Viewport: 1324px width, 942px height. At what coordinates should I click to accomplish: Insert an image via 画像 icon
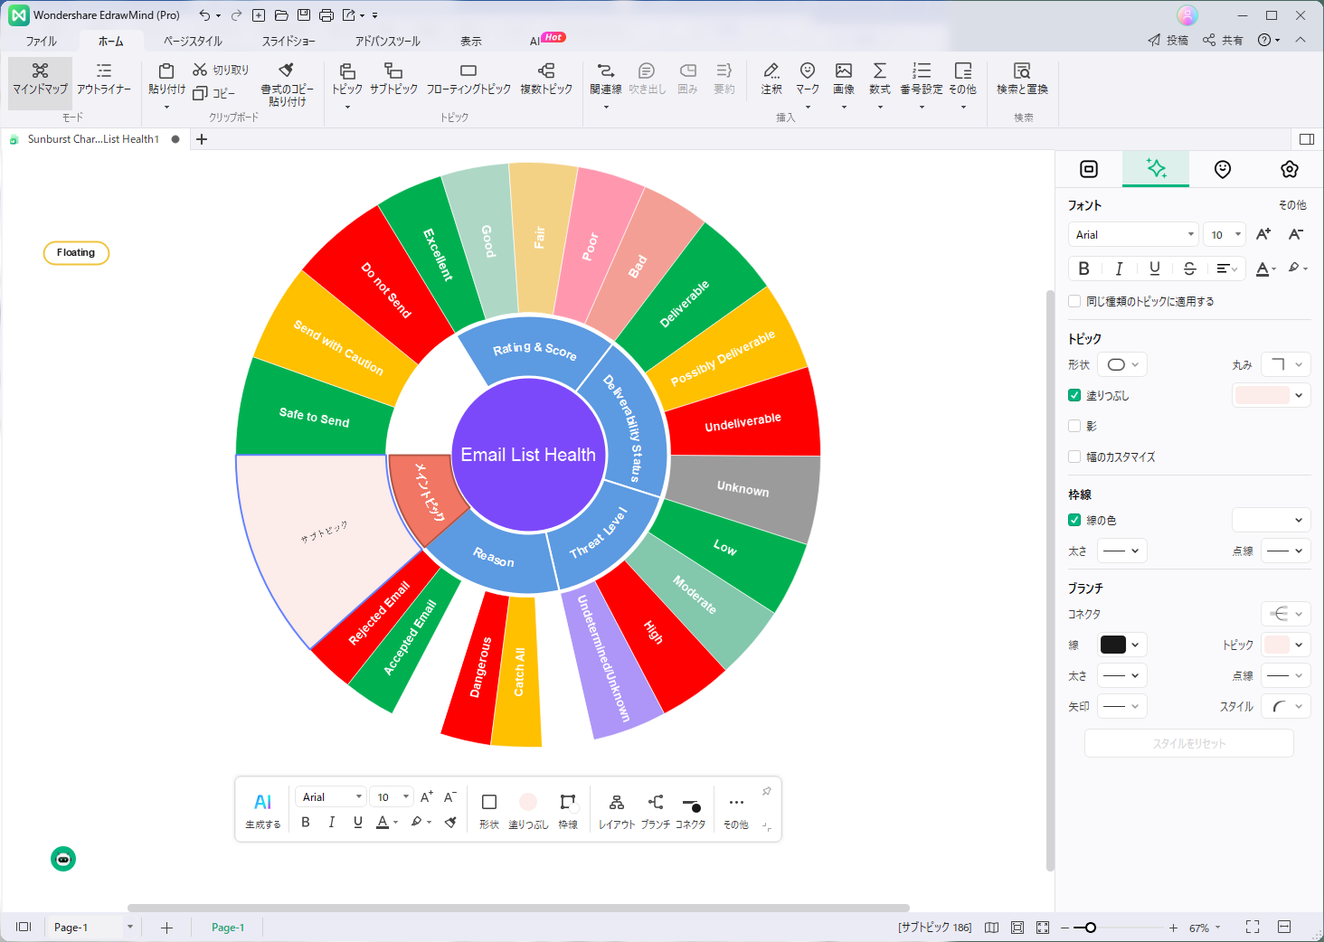843,71
